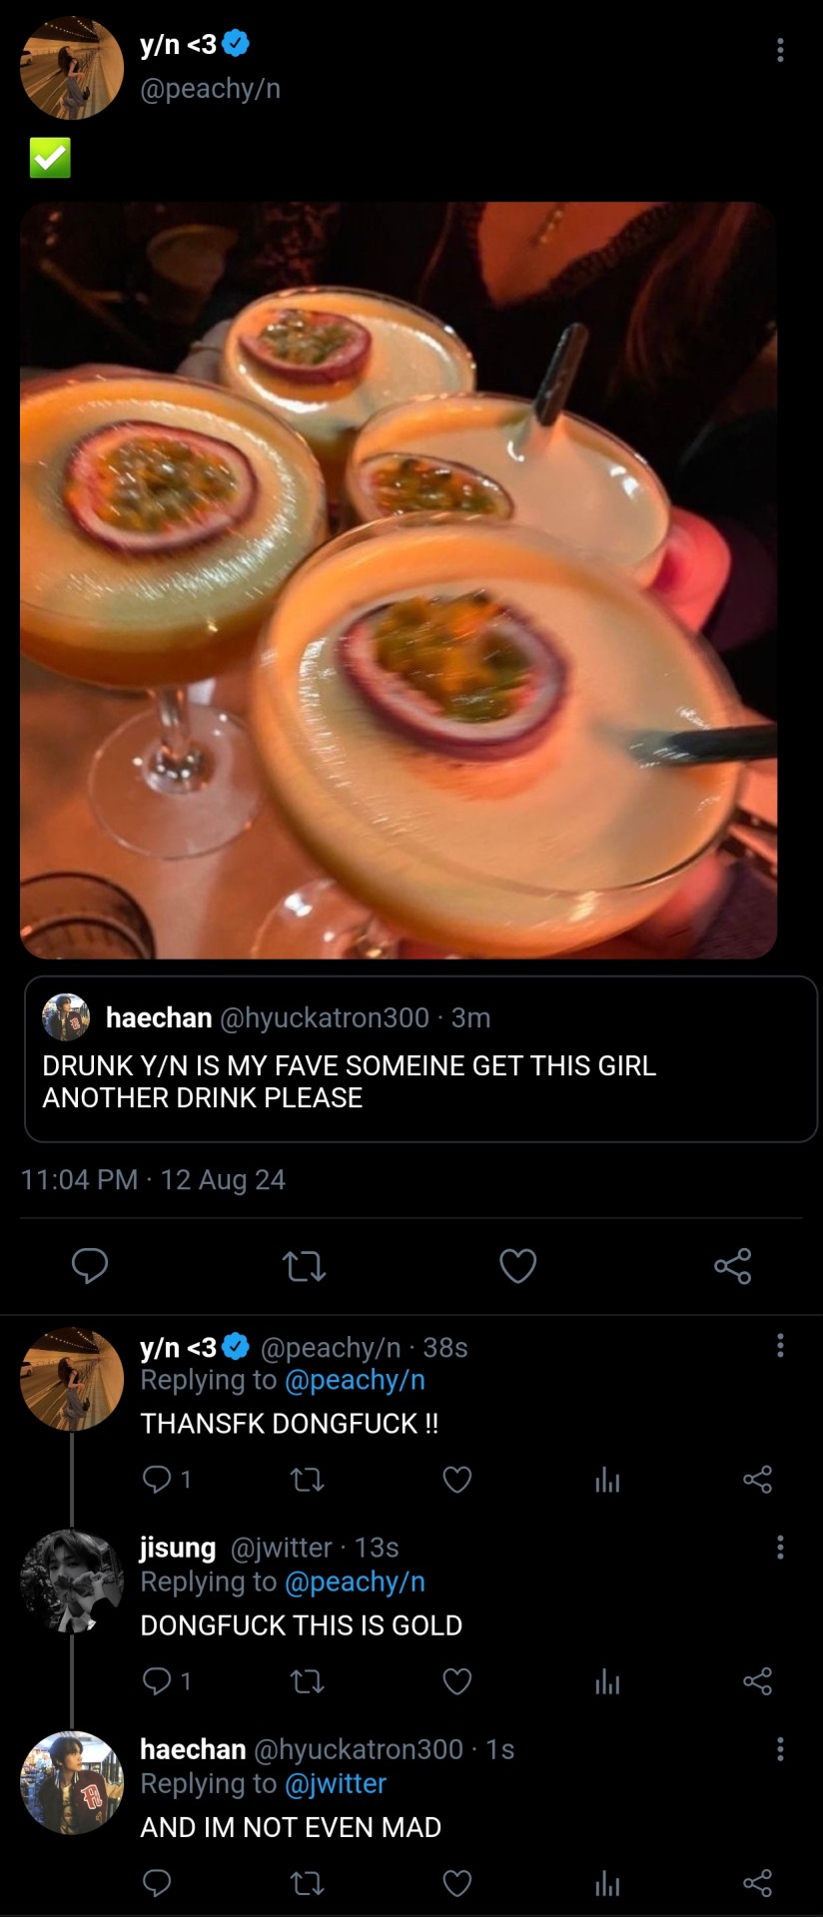Open haechan's quoted tweet about drunk y/n
The height and width of the screenshot is (1917, 823).
pyautogui.click(x=420, y=1058)
